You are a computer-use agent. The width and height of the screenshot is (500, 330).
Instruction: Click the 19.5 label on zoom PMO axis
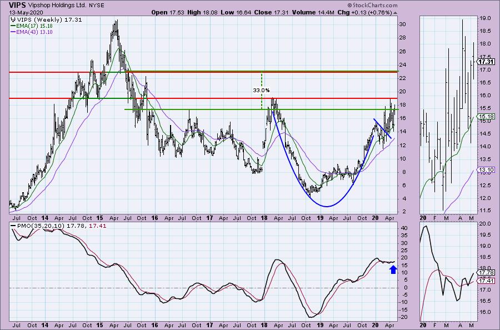click(x=485, y=235)
